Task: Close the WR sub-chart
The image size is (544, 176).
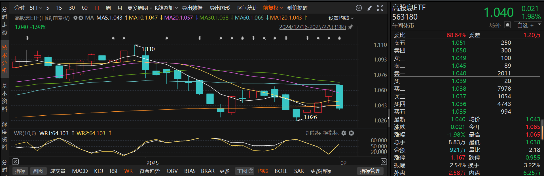Action: 351,133
